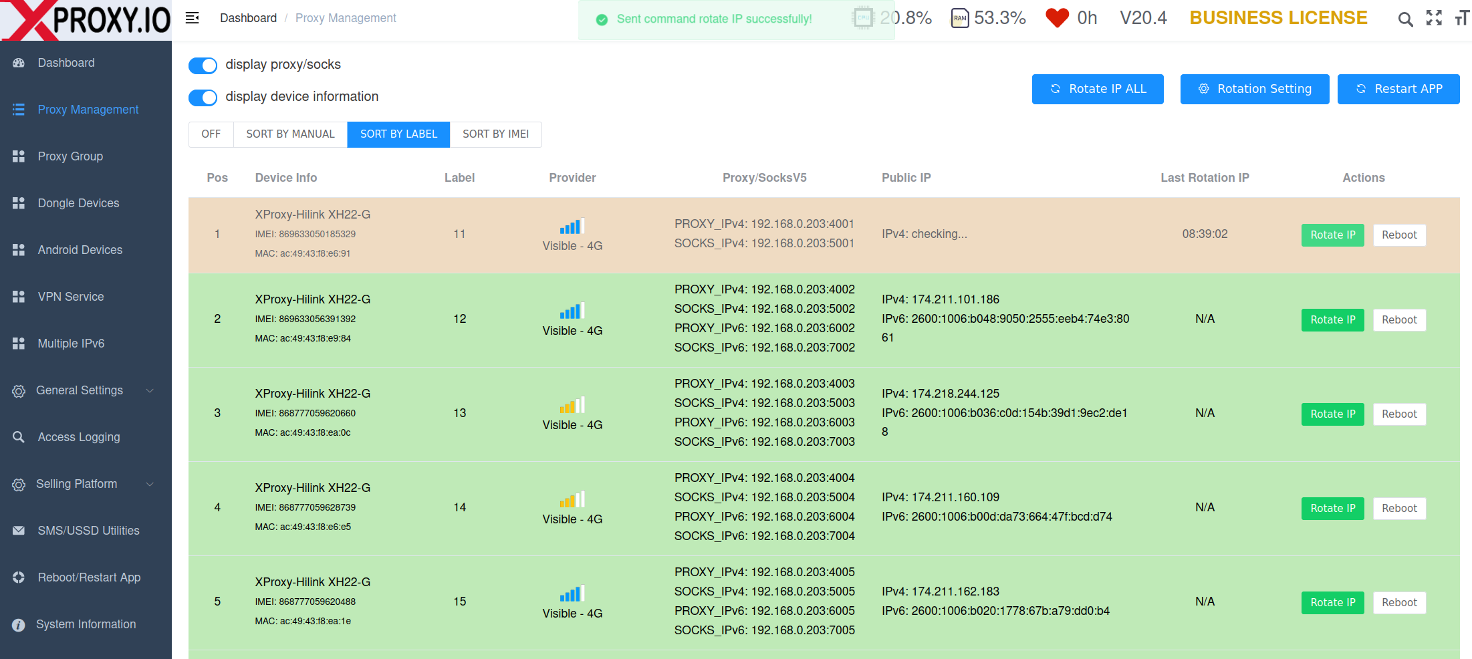
Task: Open search with the header magnifier icon
Action: (x=1405, y=19)
